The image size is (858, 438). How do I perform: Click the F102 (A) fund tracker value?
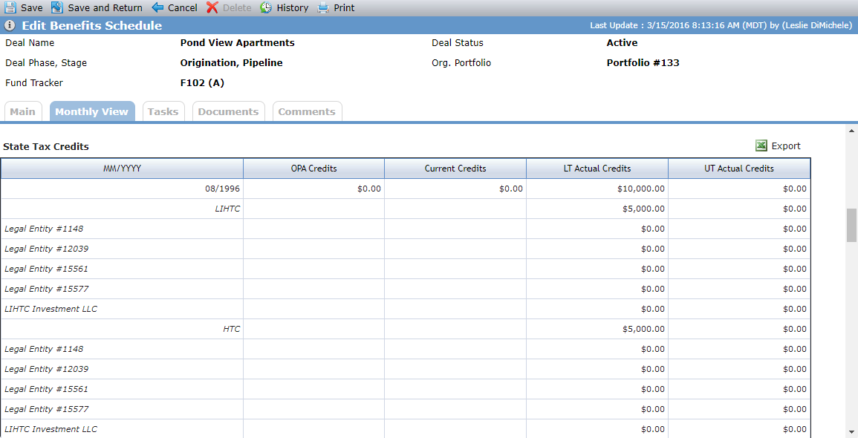pos(203,83)
